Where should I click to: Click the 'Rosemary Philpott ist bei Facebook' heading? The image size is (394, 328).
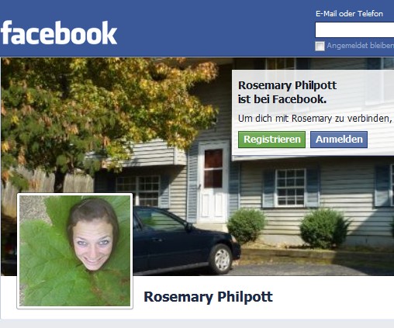pyautogui.click(x=287, y=92)
